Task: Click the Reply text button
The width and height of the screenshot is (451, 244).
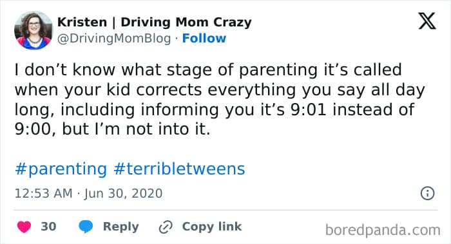Action: (121, 227)
